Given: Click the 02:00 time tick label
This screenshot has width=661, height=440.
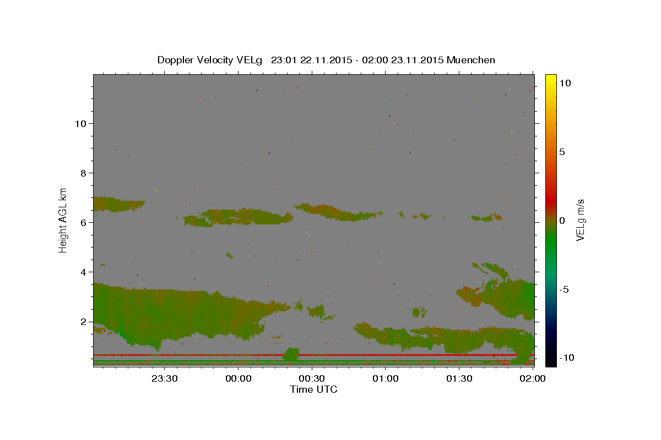Looking at the screenshot, I should tap(533, 379).
